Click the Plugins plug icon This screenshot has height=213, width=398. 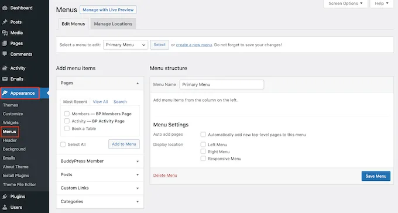point(5,197)
